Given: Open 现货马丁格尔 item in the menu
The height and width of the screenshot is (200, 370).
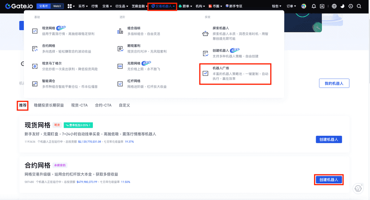Looking at the screenshot, I should click(65, 66).
